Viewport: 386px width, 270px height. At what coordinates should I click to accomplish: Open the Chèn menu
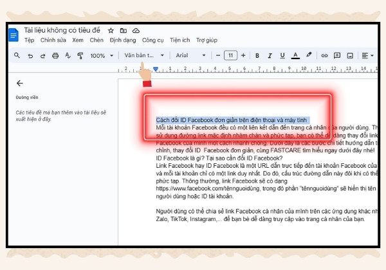pyautogui.click(x=96, y=40)
